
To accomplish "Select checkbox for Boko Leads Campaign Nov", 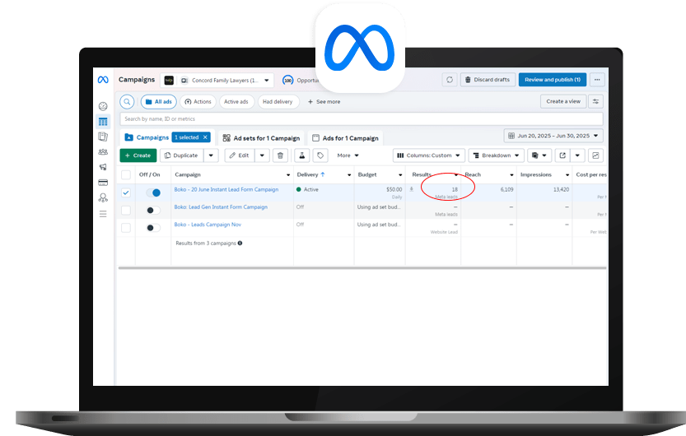I will pos(126,227).
